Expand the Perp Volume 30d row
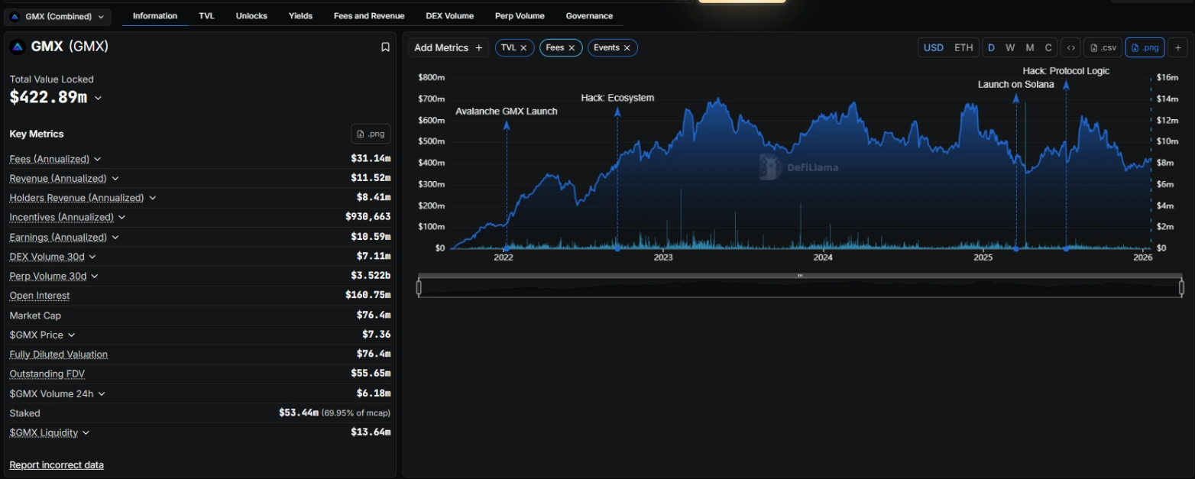The image size is (1195, 479). pos(95,276)
